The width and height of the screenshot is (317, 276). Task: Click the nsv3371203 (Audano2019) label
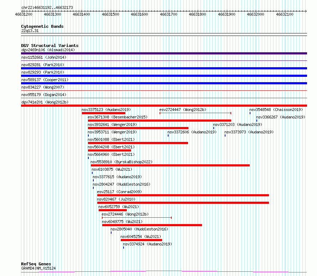point(238,124)
